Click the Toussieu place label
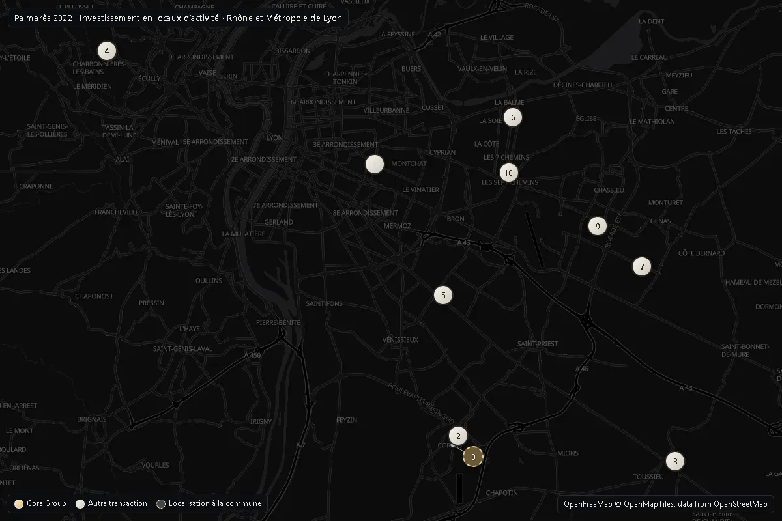The width and height of the screenshot is (782, 521). coord(648,477)
